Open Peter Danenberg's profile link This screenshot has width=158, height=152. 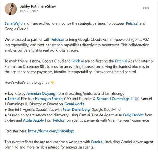click(x=76, y=109)
